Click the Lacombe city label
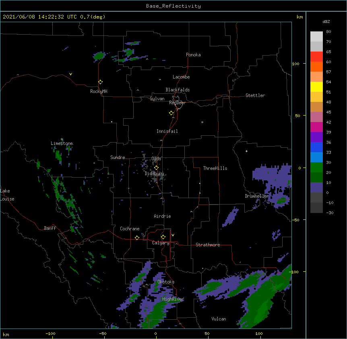 tap(181, 77)
